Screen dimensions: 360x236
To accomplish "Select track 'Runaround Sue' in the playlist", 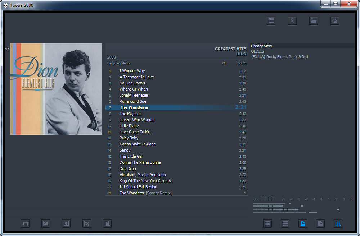I will pyautogui.click(x=133, y=101).
